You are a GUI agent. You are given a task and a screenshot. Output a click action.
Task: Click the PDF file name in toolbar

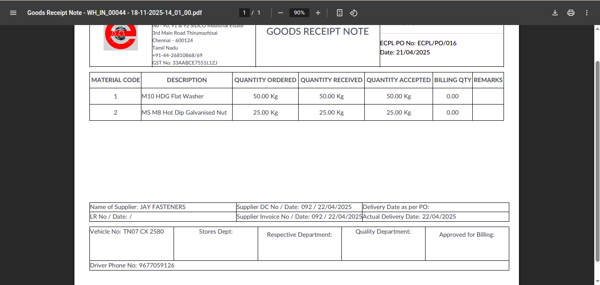[115, 13]
